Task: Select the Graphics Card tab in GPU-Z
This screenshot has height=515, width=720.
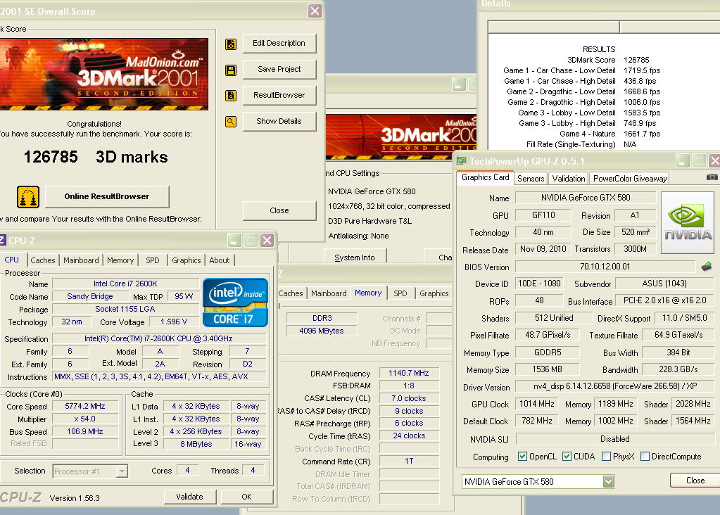Action: pyautogui.click(x=486, y=177)
